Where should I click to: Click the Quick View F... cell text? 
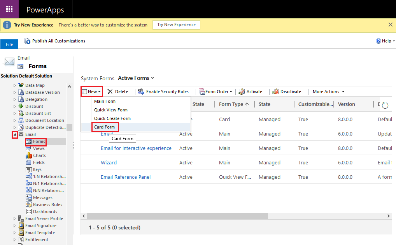click(235, 177)
